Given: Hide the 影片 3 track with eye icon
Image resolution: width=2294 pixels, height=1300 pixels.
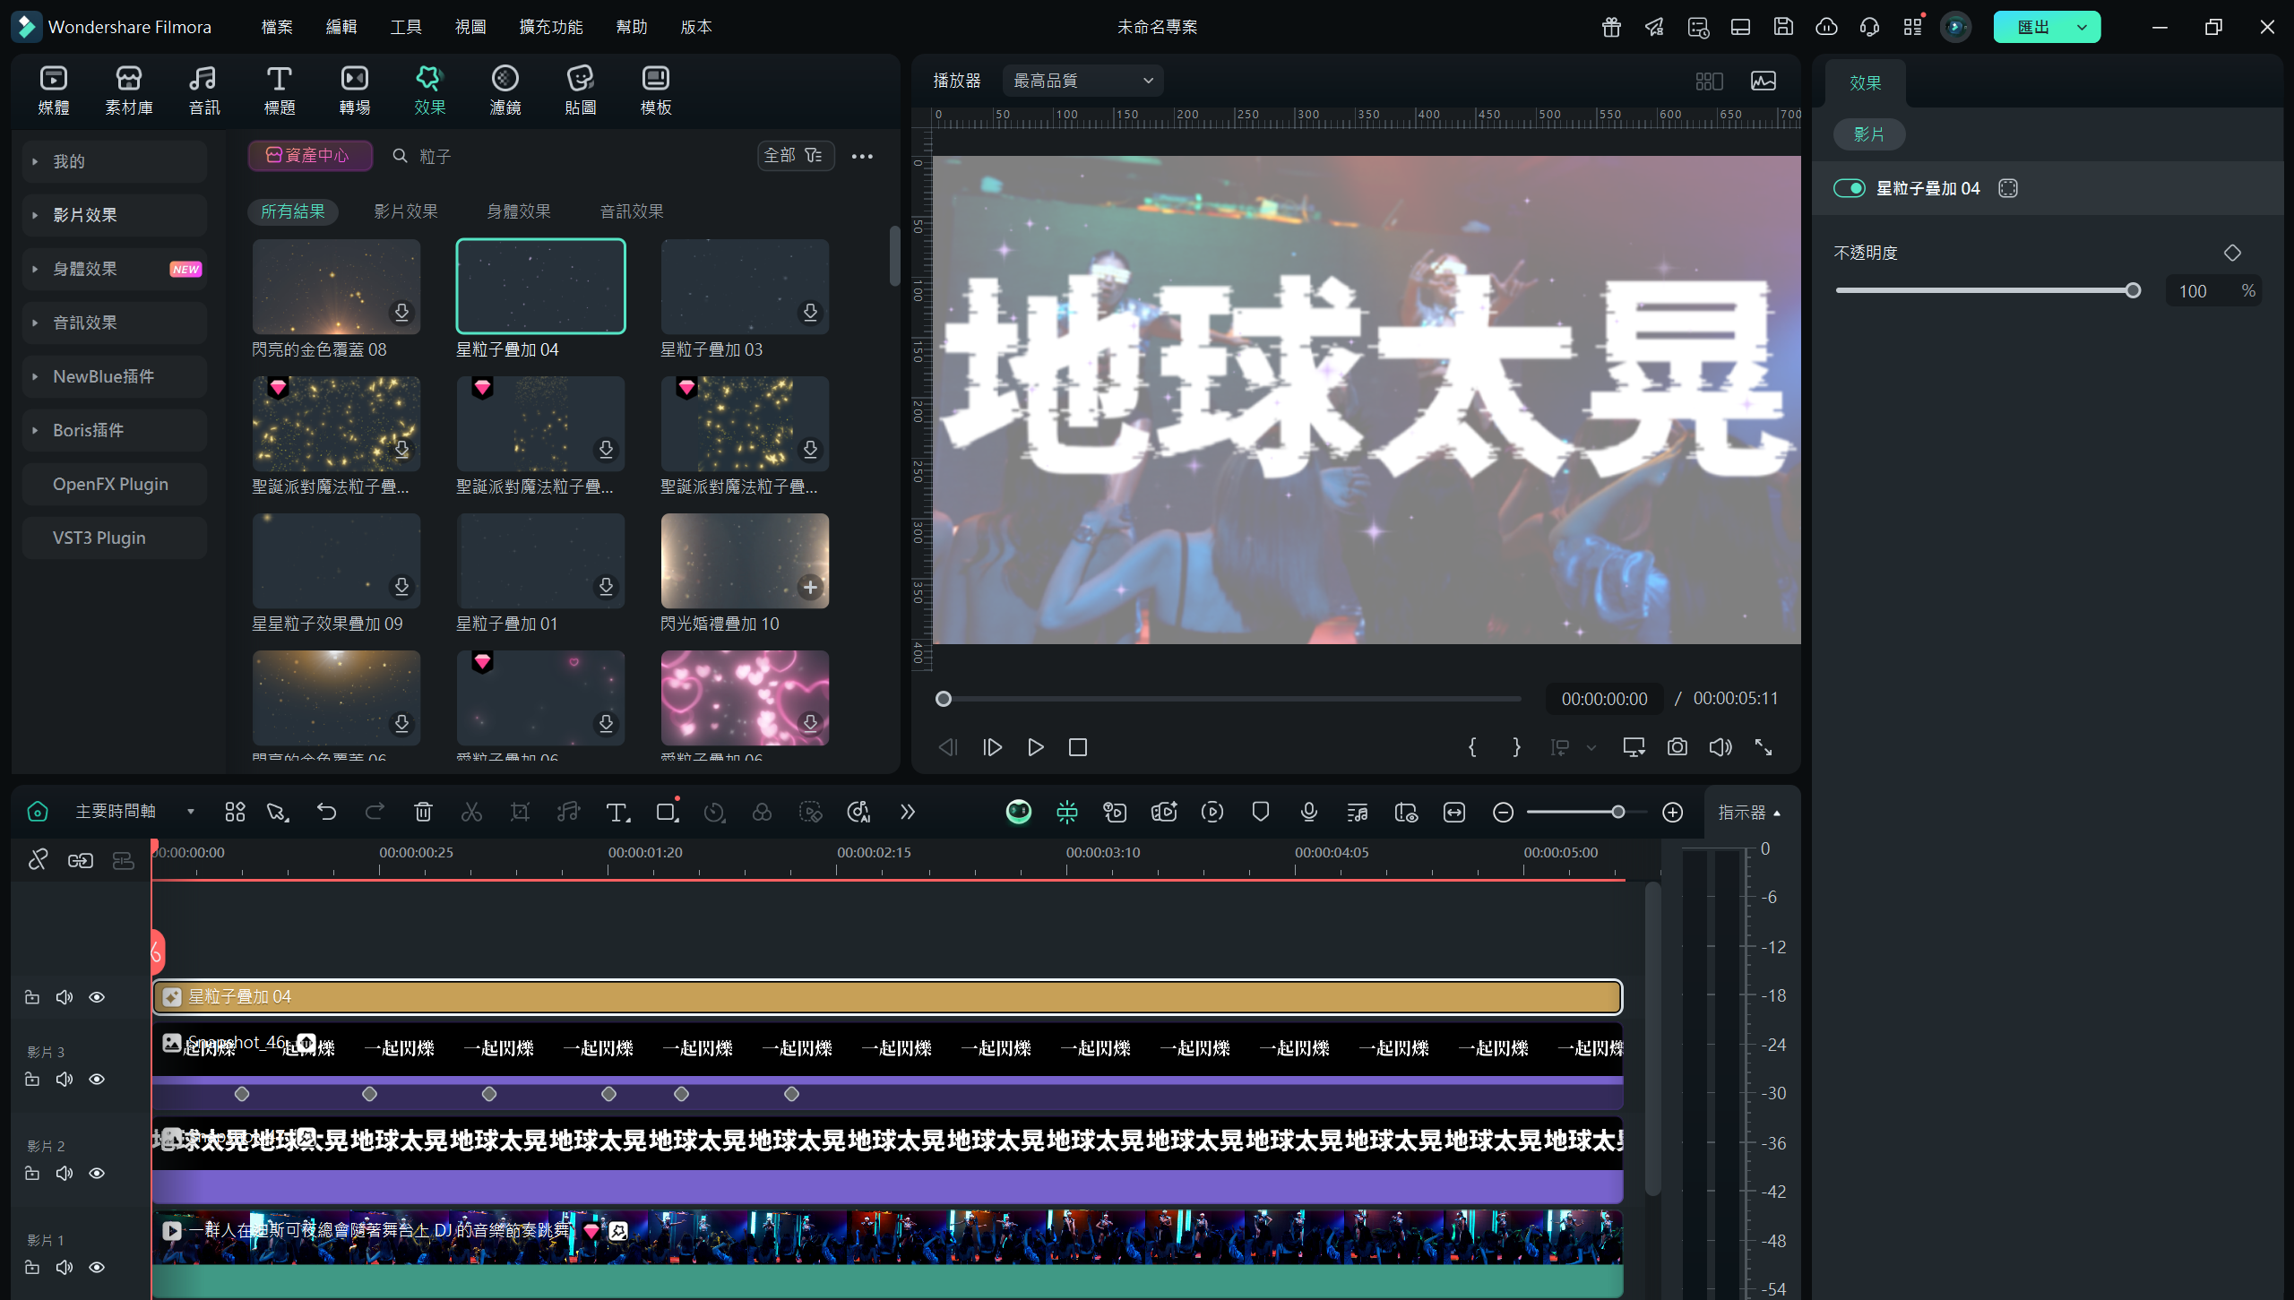Looking at the screenshot, I should [x=97, y=1079].
